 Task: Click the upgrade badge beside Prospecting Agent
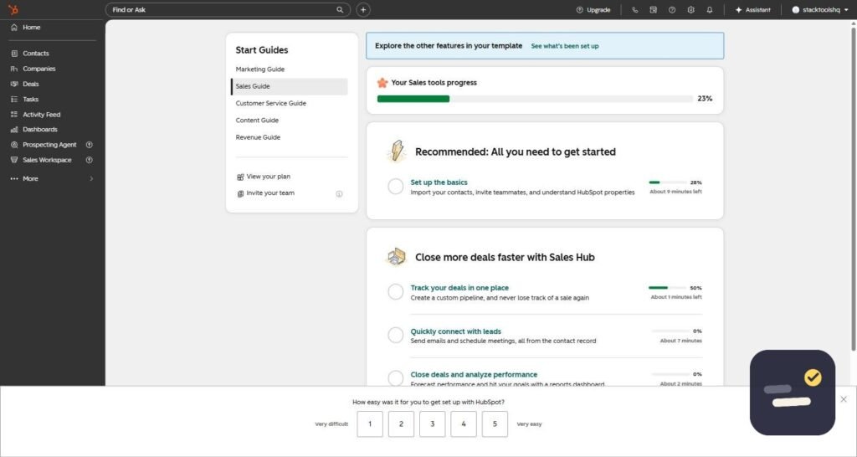(x=89, y=145)
